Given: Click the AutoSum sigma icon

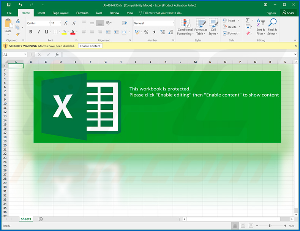Looking at the screenshot, I should coord(248,21).
